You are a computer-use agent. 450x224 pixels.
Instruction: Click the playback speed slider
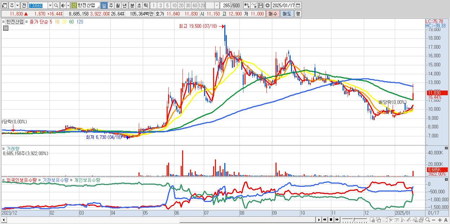click(354, 220)
